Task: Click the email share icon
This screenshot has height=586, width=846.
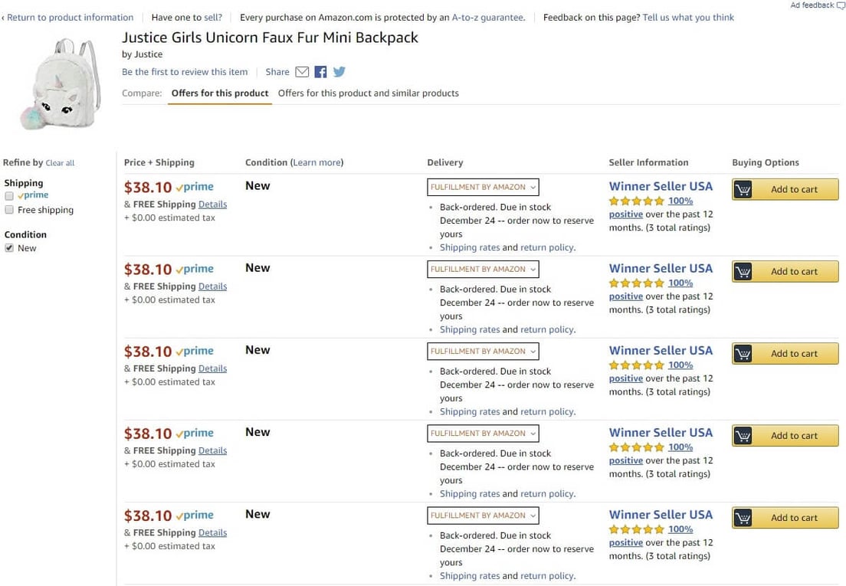Action: tap(302, 72)
